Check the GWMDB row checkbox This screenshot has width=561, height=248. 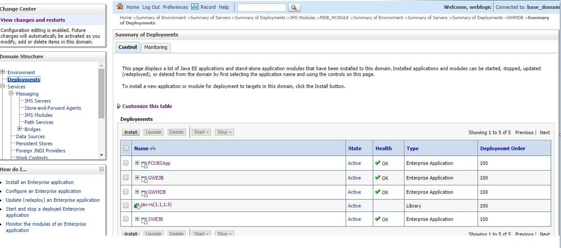coord(126,192)
